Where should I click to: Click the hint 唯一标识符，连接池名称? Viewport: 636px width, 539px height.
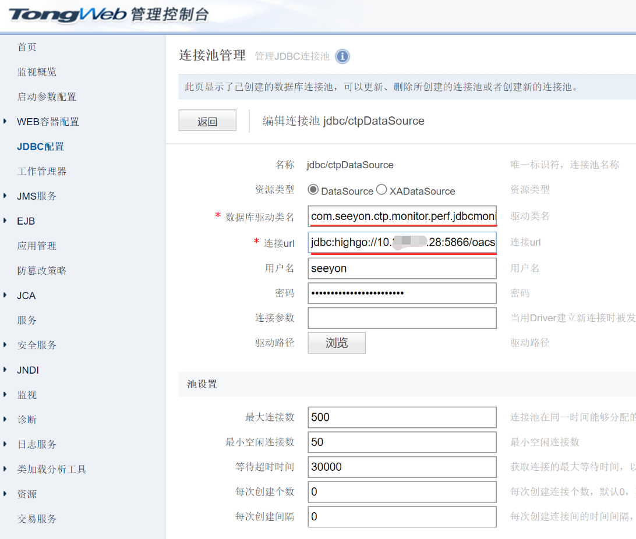click(x=564, y=165)
